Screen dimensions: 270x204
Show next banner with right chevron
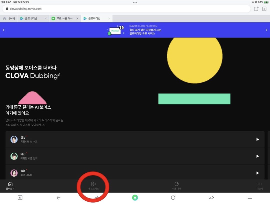coord(266,30)
